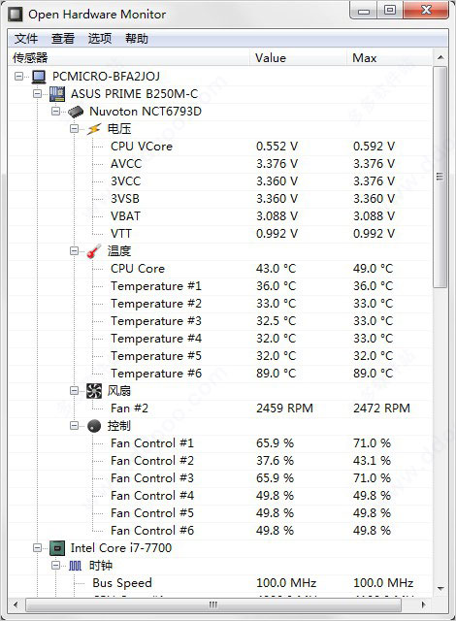This screenshot has height=621, width=456.
Task: Click the thermometer icon beside 温度
Action: 94,251
